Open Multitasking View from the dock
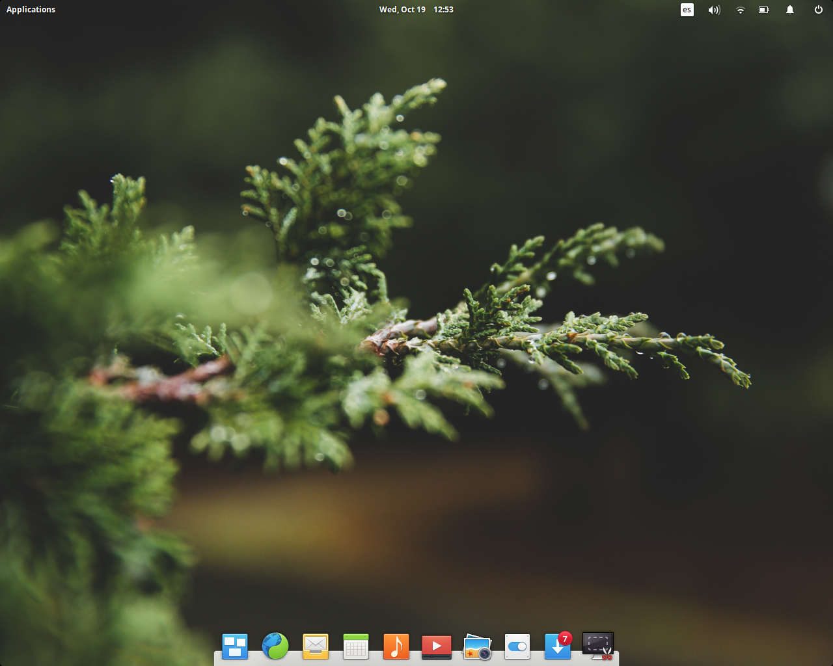 235,646
